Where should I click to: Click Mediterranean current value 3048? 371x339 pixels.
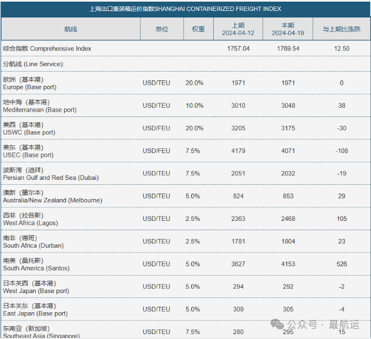(288, 106)
